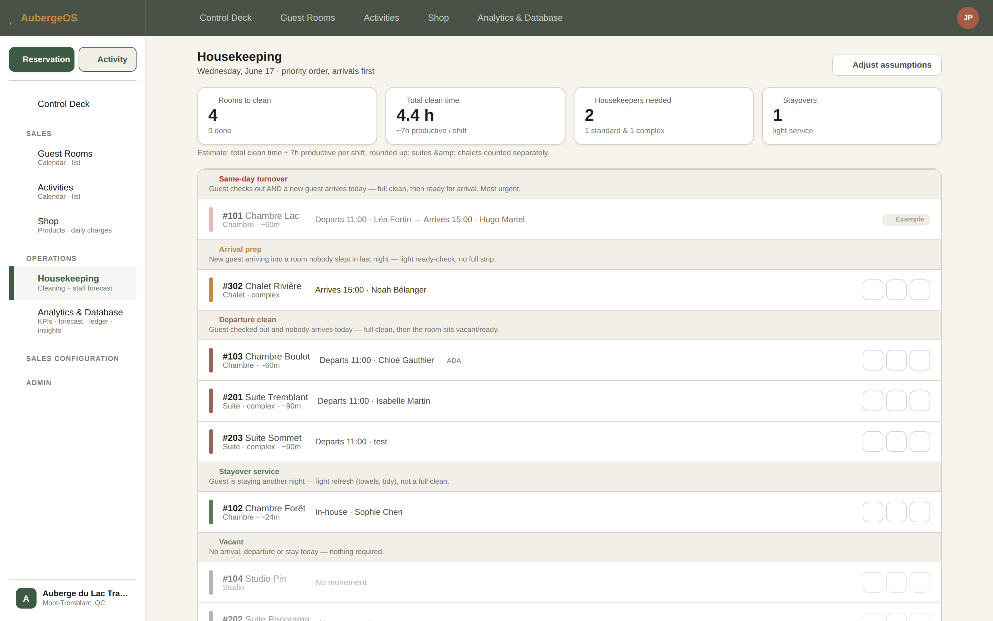The height and width of the screenshot is (621, 993).
Task: Click the Arrival prep section heading
Action: 240,249
